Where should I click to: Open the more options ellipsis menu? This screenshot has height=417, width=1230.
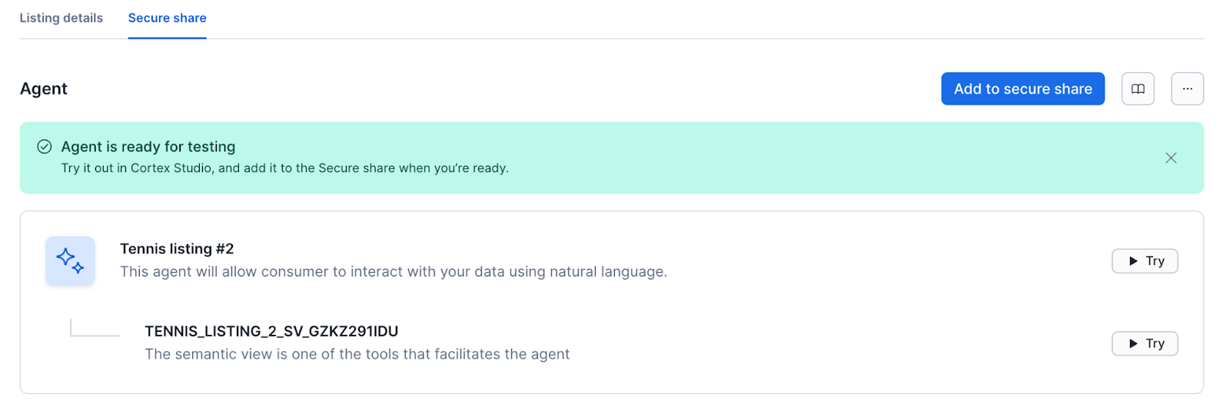pyautogui.click(x=1187, y=89)
